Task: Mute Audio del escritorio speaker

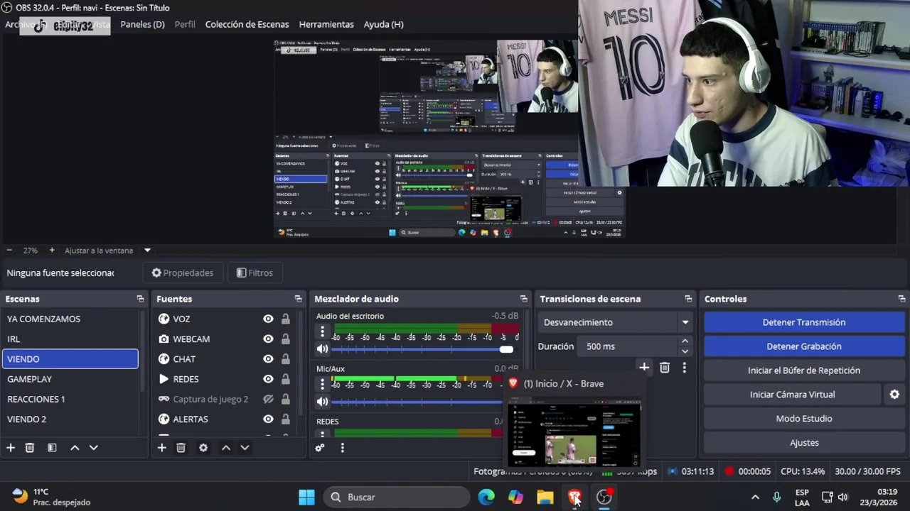Action: (x=323, y=348)
